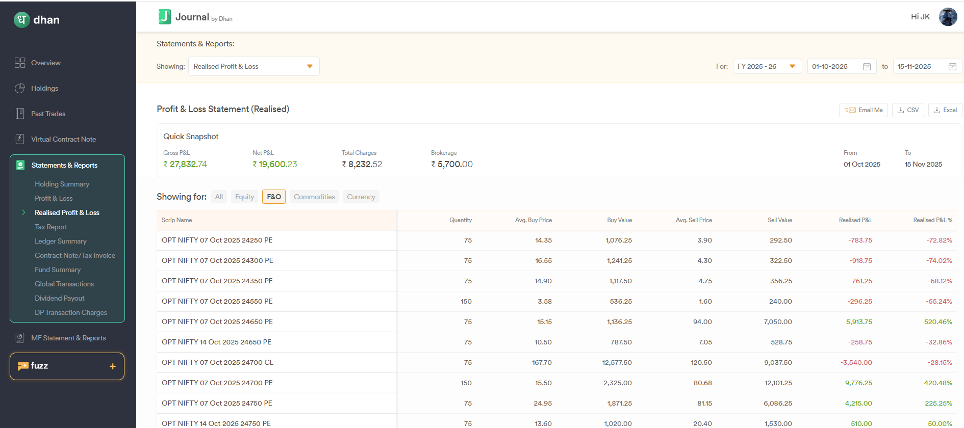Click the MF Statement & Reports icon
The width and height of the screenshot is (964, 428).
point(20,338)
